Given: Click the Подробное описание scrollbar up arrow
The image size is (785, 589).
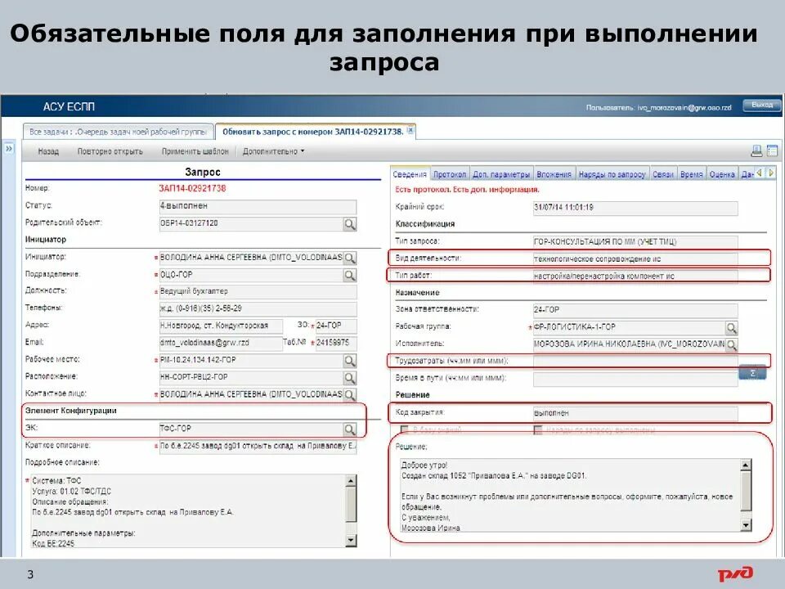Looking at the screenshot, I should click(351, 481).
